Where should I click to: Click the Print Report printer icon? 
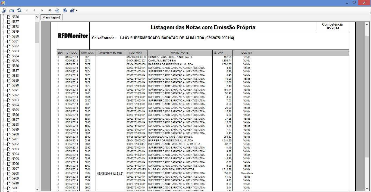pos(12,10)
